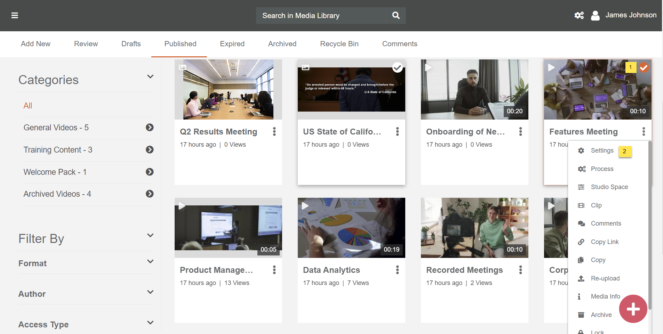Screen dimensions: 663x334
Task: Expand arrow next to Training Content category
Action: [150, 150]
